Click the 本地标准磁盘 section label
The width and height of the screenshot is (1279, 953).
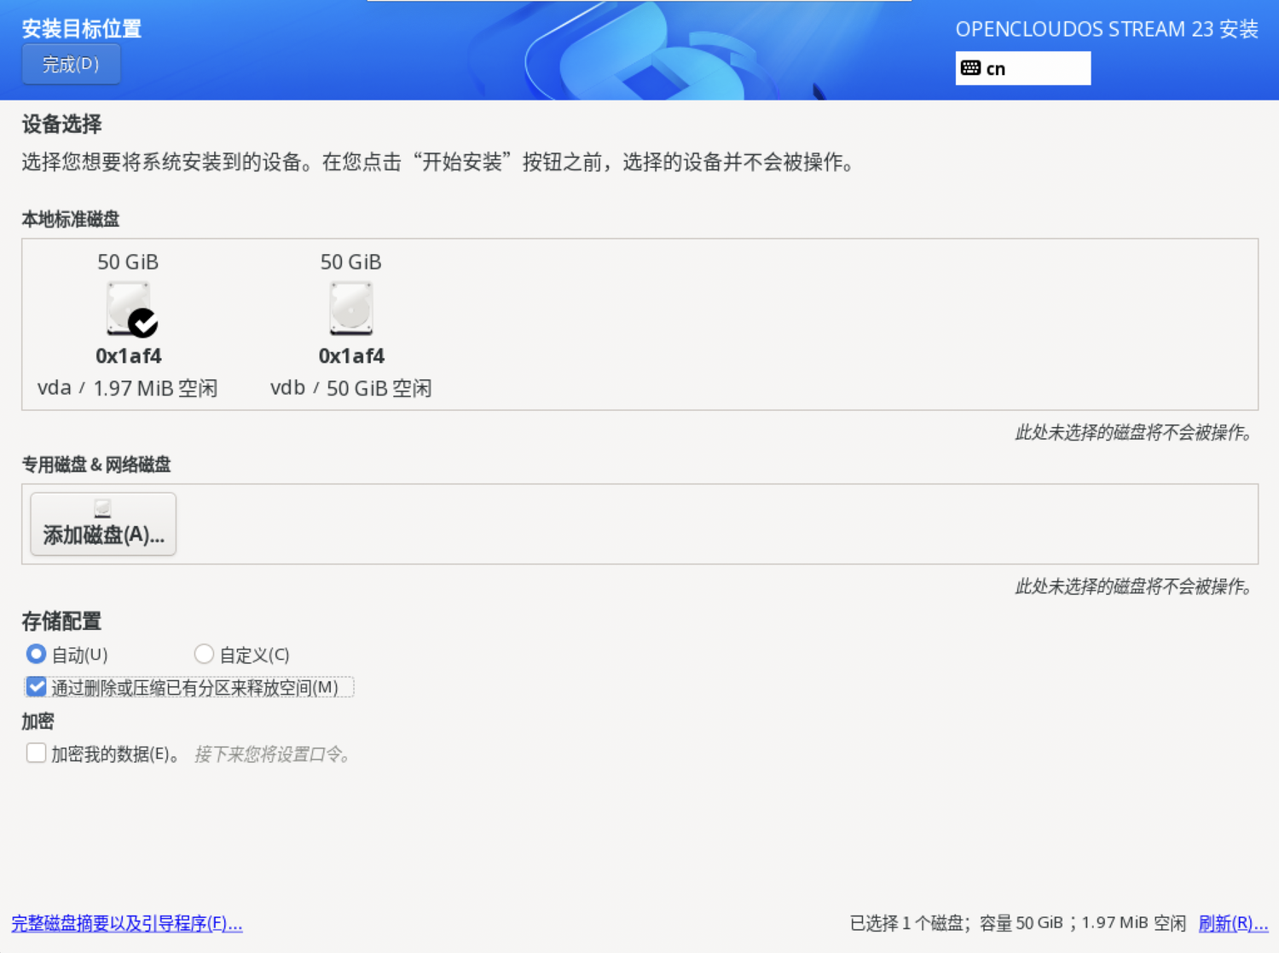[x=71, y=219]
